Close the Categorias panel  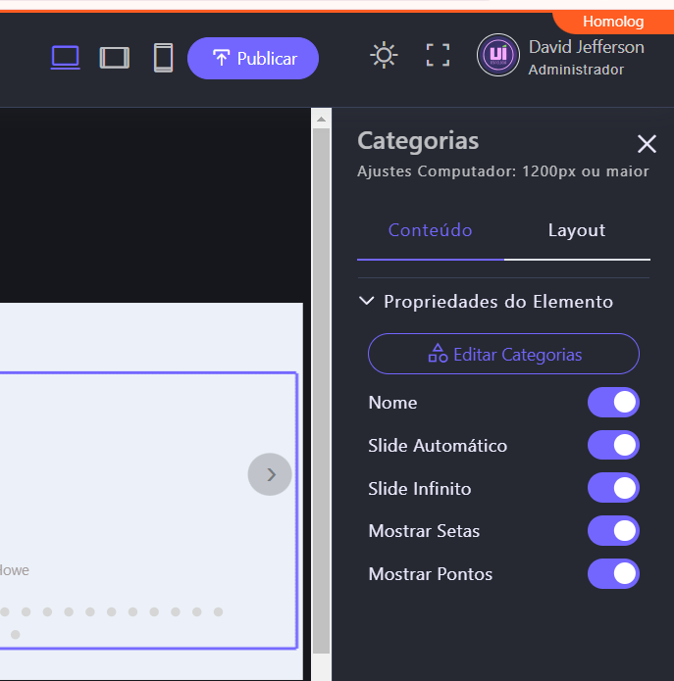(647, 144)
